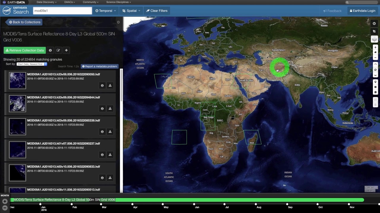The width and height of the screenshot is (380, 213).
Task: Switch to South Polar projection
Action: [375, 75]
